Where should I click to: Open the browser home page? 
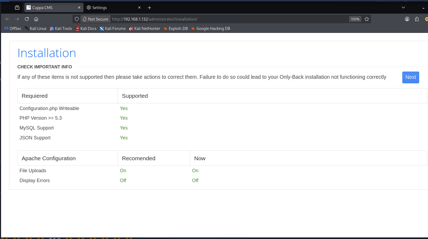tap(36, 19)
